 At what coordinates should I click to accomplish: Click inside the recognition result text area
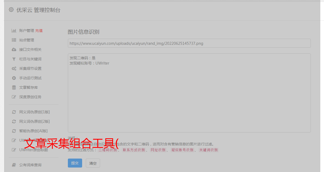[189, 93]
